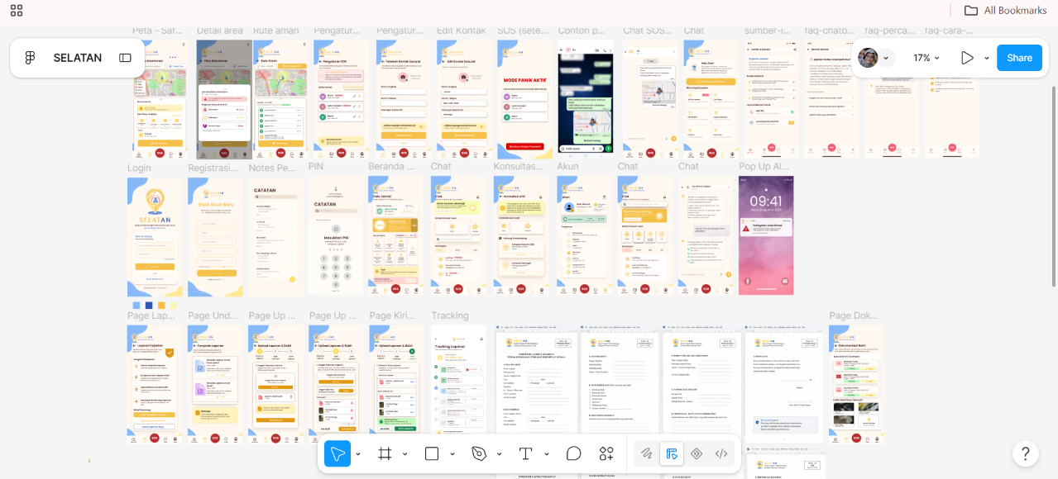Viewport: 1058px width, 479px height.
Task: Select the 'Page Dok...' frame label
Action: [x=854, y=315]
